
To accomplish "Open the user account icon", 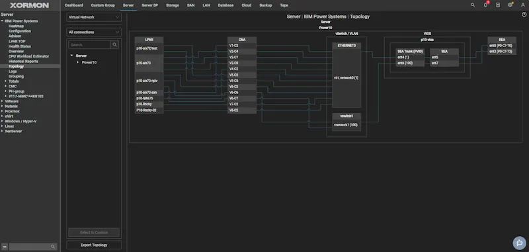I will pos(522,5).
